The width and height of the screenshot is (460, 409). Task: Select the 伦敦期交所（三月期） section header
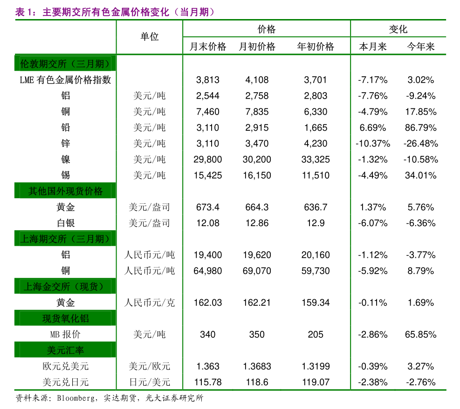65,63
